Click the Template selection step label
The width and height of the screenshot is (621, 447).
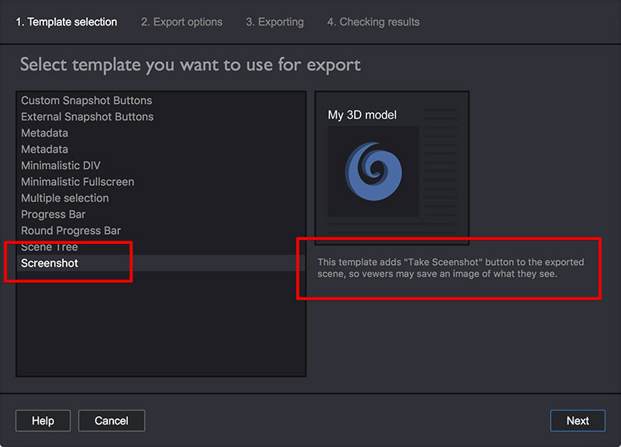66,22
